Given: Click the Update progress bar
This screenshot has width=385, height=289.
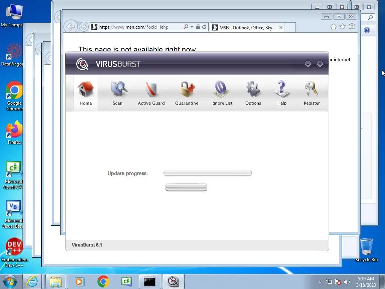Looking at the screenshot, I should pos(208,173).
